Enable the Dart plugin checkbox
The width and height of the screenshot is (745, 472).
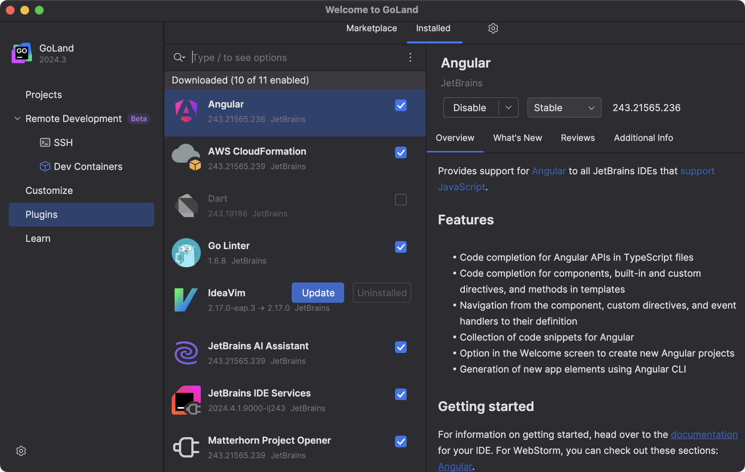click(x=401, y=200)
